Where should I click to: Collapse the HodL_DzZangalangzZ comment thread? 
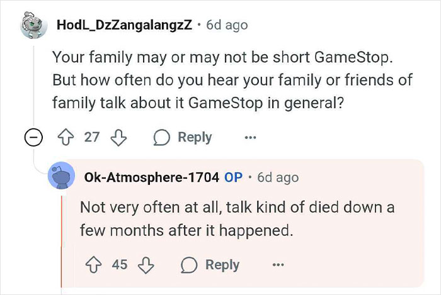pyautogui.click(x=31, y=138)
